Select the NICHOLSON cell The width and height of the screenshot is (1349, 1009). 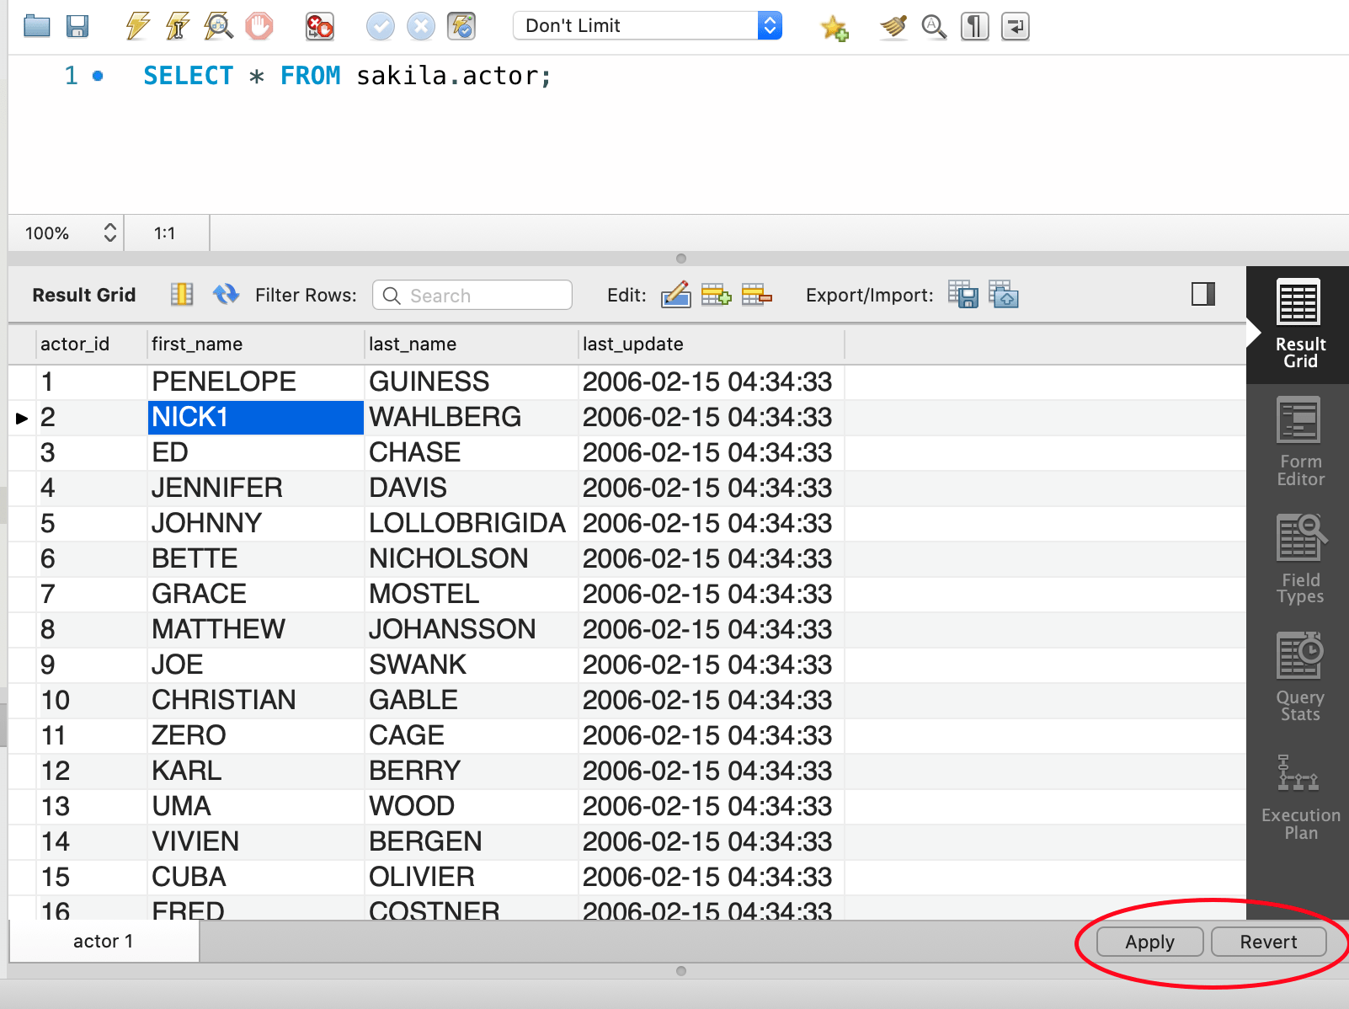point(472,558)
